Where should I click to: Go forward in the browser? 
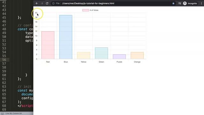tap(42, 4)
